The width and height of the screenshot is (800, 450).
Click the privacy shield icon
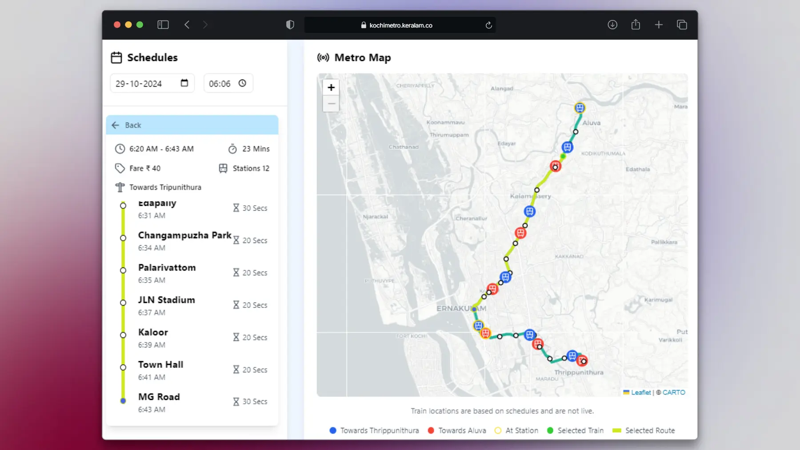coord(290,25)
